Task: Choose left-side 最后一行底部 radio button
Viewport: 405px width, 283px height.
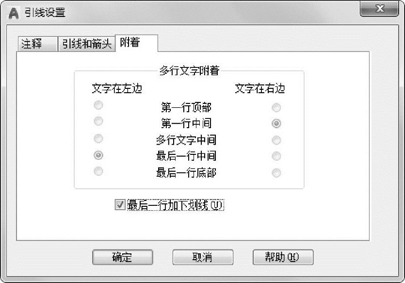Action: point(98,171)
